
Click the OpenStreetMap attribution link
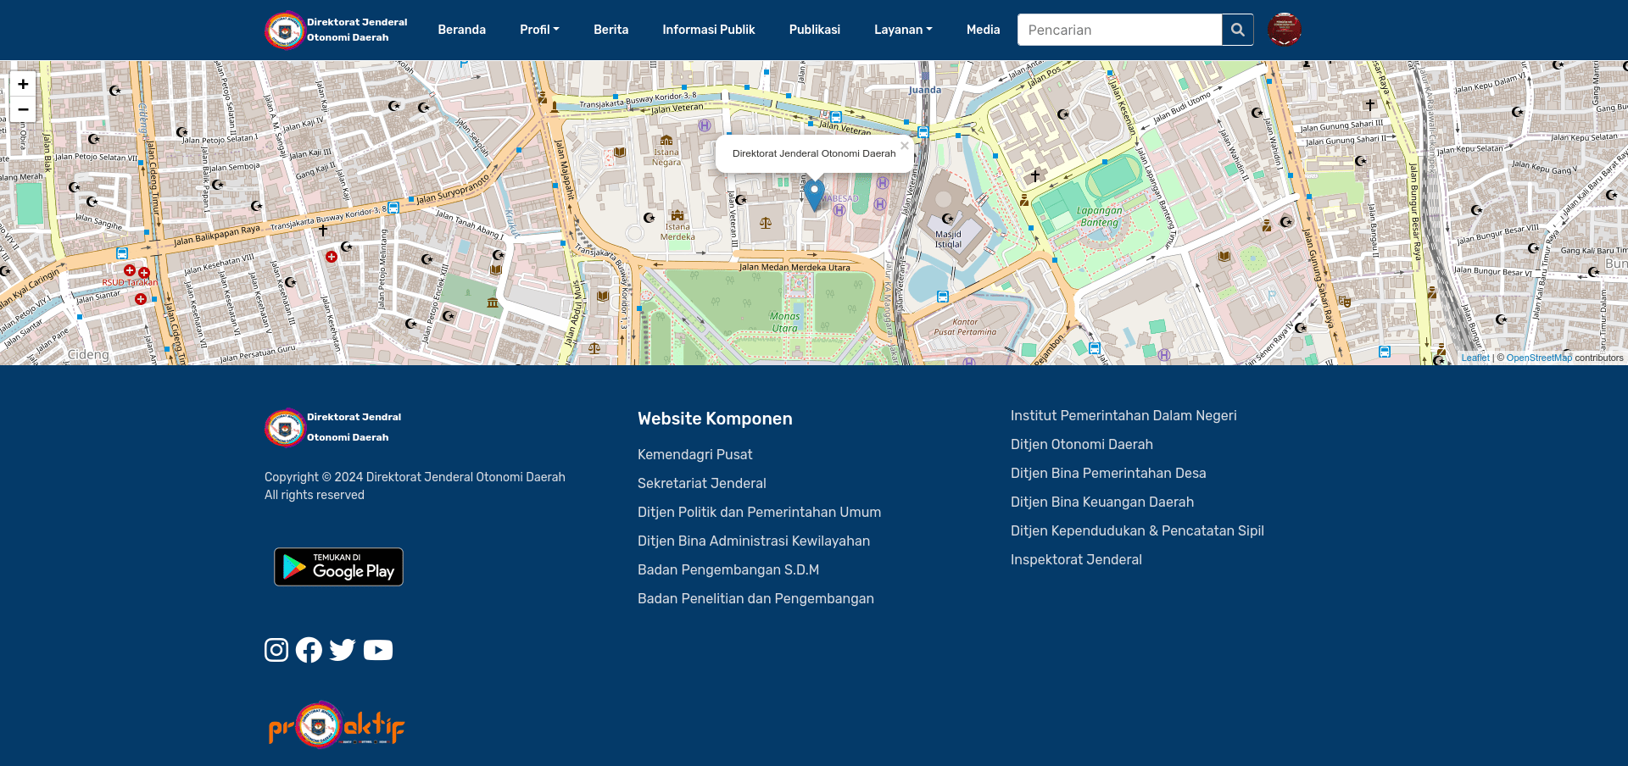(1539, 358)
